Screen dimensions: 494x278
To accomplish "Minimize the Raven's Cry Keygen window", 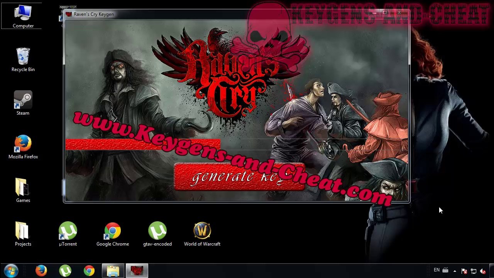I will point(374,13).
